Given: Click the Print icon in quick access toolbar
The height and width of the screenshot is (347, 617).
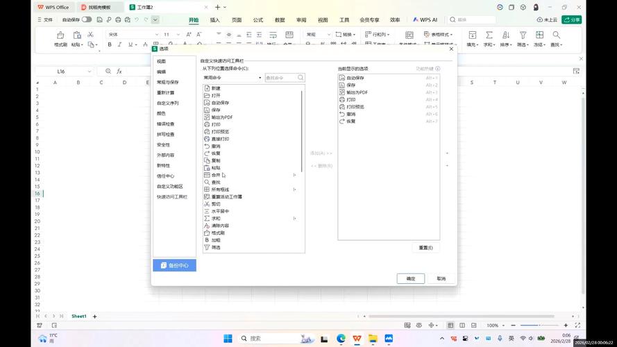Looking at the screenshot, I should click(118, 19).
